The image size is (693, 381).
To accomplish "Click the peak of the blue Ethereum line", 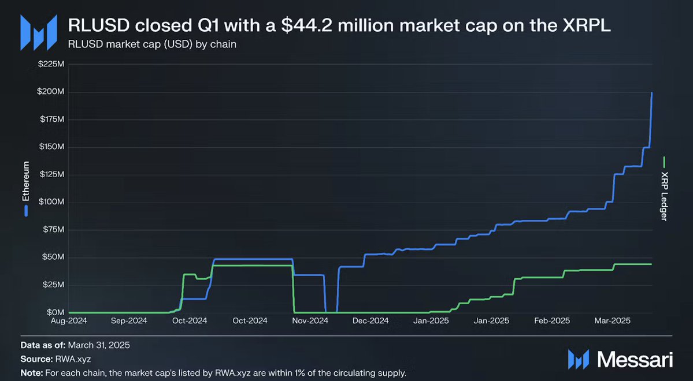I will [x=652, y=93].
